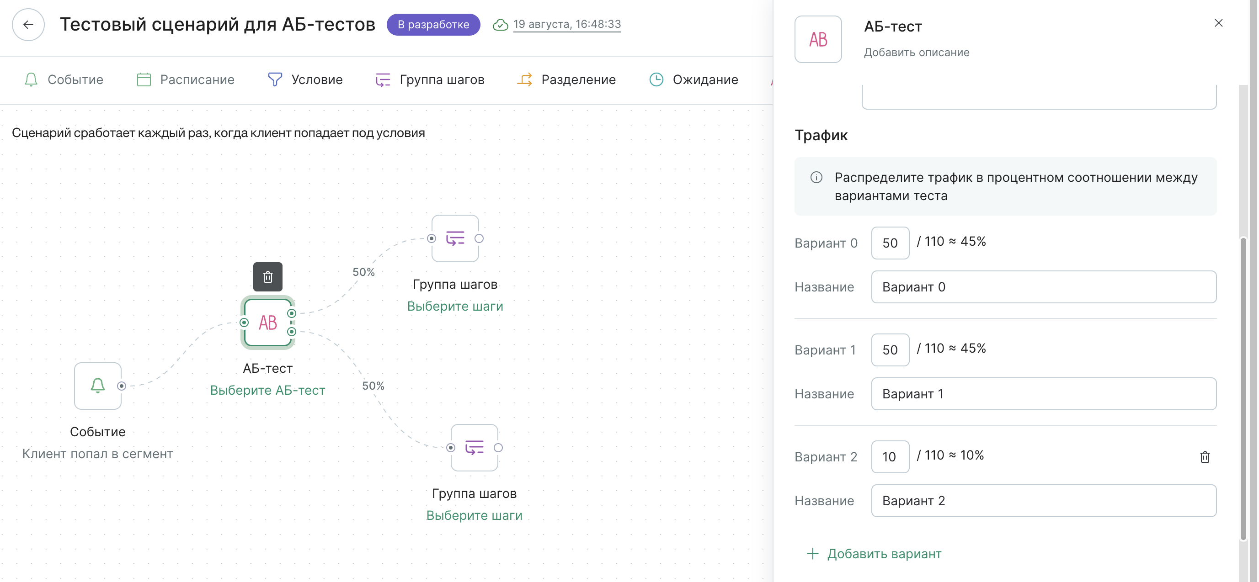1259x582 pixels.
Task: Edit the name field containing Вариант 1
Action: [x=1044, y=393]
